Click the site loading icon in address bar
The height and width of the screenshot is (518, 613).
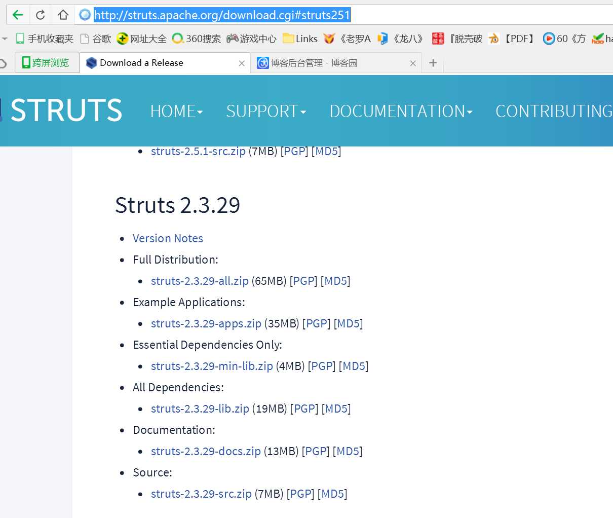85,15
